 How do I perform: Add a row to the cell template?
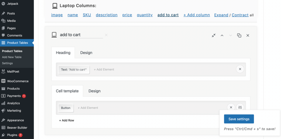(x=67, y=120)
